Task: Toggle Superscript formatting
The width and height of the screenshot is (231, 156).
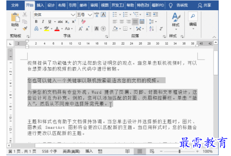Action: pyautogui.click(x=73, y=22)
